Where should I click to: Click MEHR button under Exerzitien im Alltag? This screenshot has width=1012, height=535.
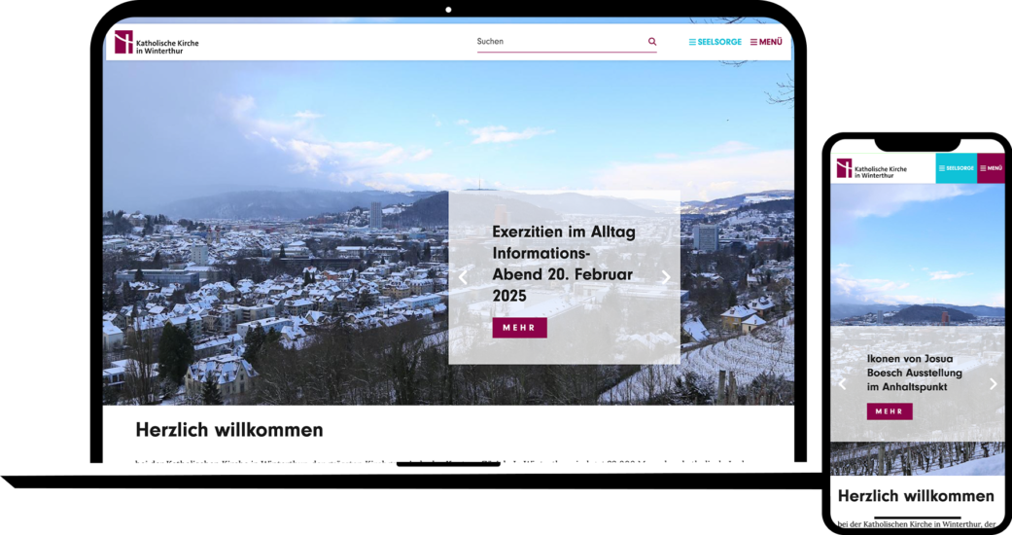click(x=519, y=328)
